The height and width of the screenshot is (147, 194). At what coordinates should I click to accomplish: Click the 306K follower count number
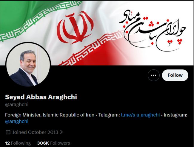click(43, 143)
